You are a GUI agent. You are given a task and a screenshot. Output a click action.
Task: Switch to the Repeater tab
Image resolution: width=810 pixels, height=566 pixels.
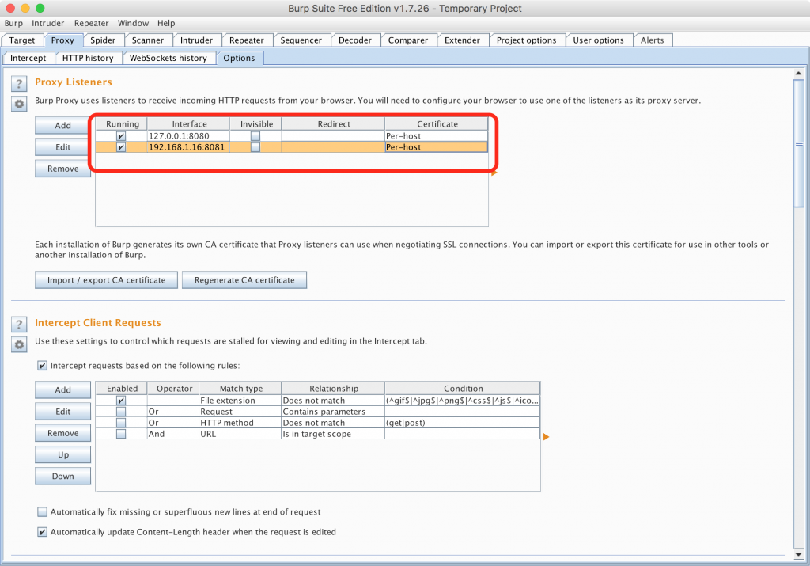point(246,40)
